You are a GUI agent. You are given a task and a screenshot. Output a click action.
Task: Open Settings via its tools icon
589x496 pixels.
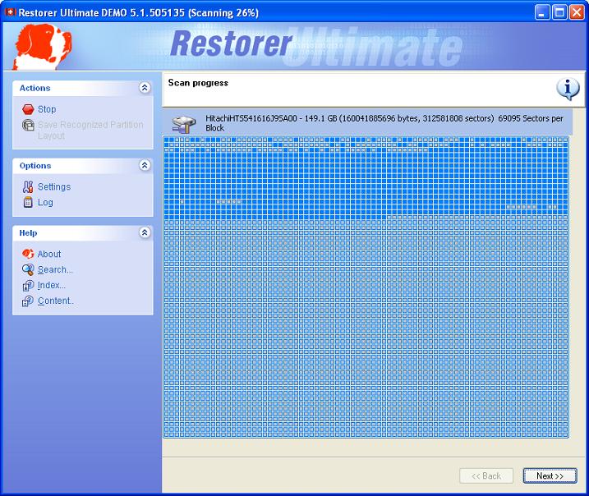tap(28, 186)
